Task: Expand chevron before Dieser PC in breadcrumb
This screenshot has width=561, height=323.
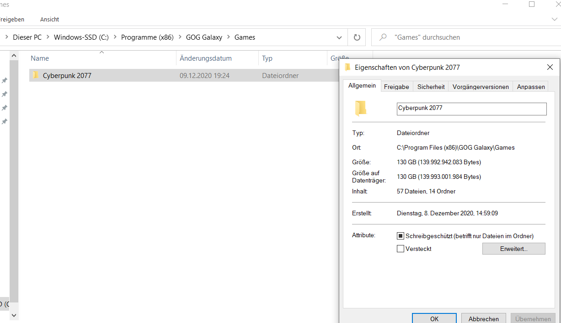Action: [x=6, y=37]
